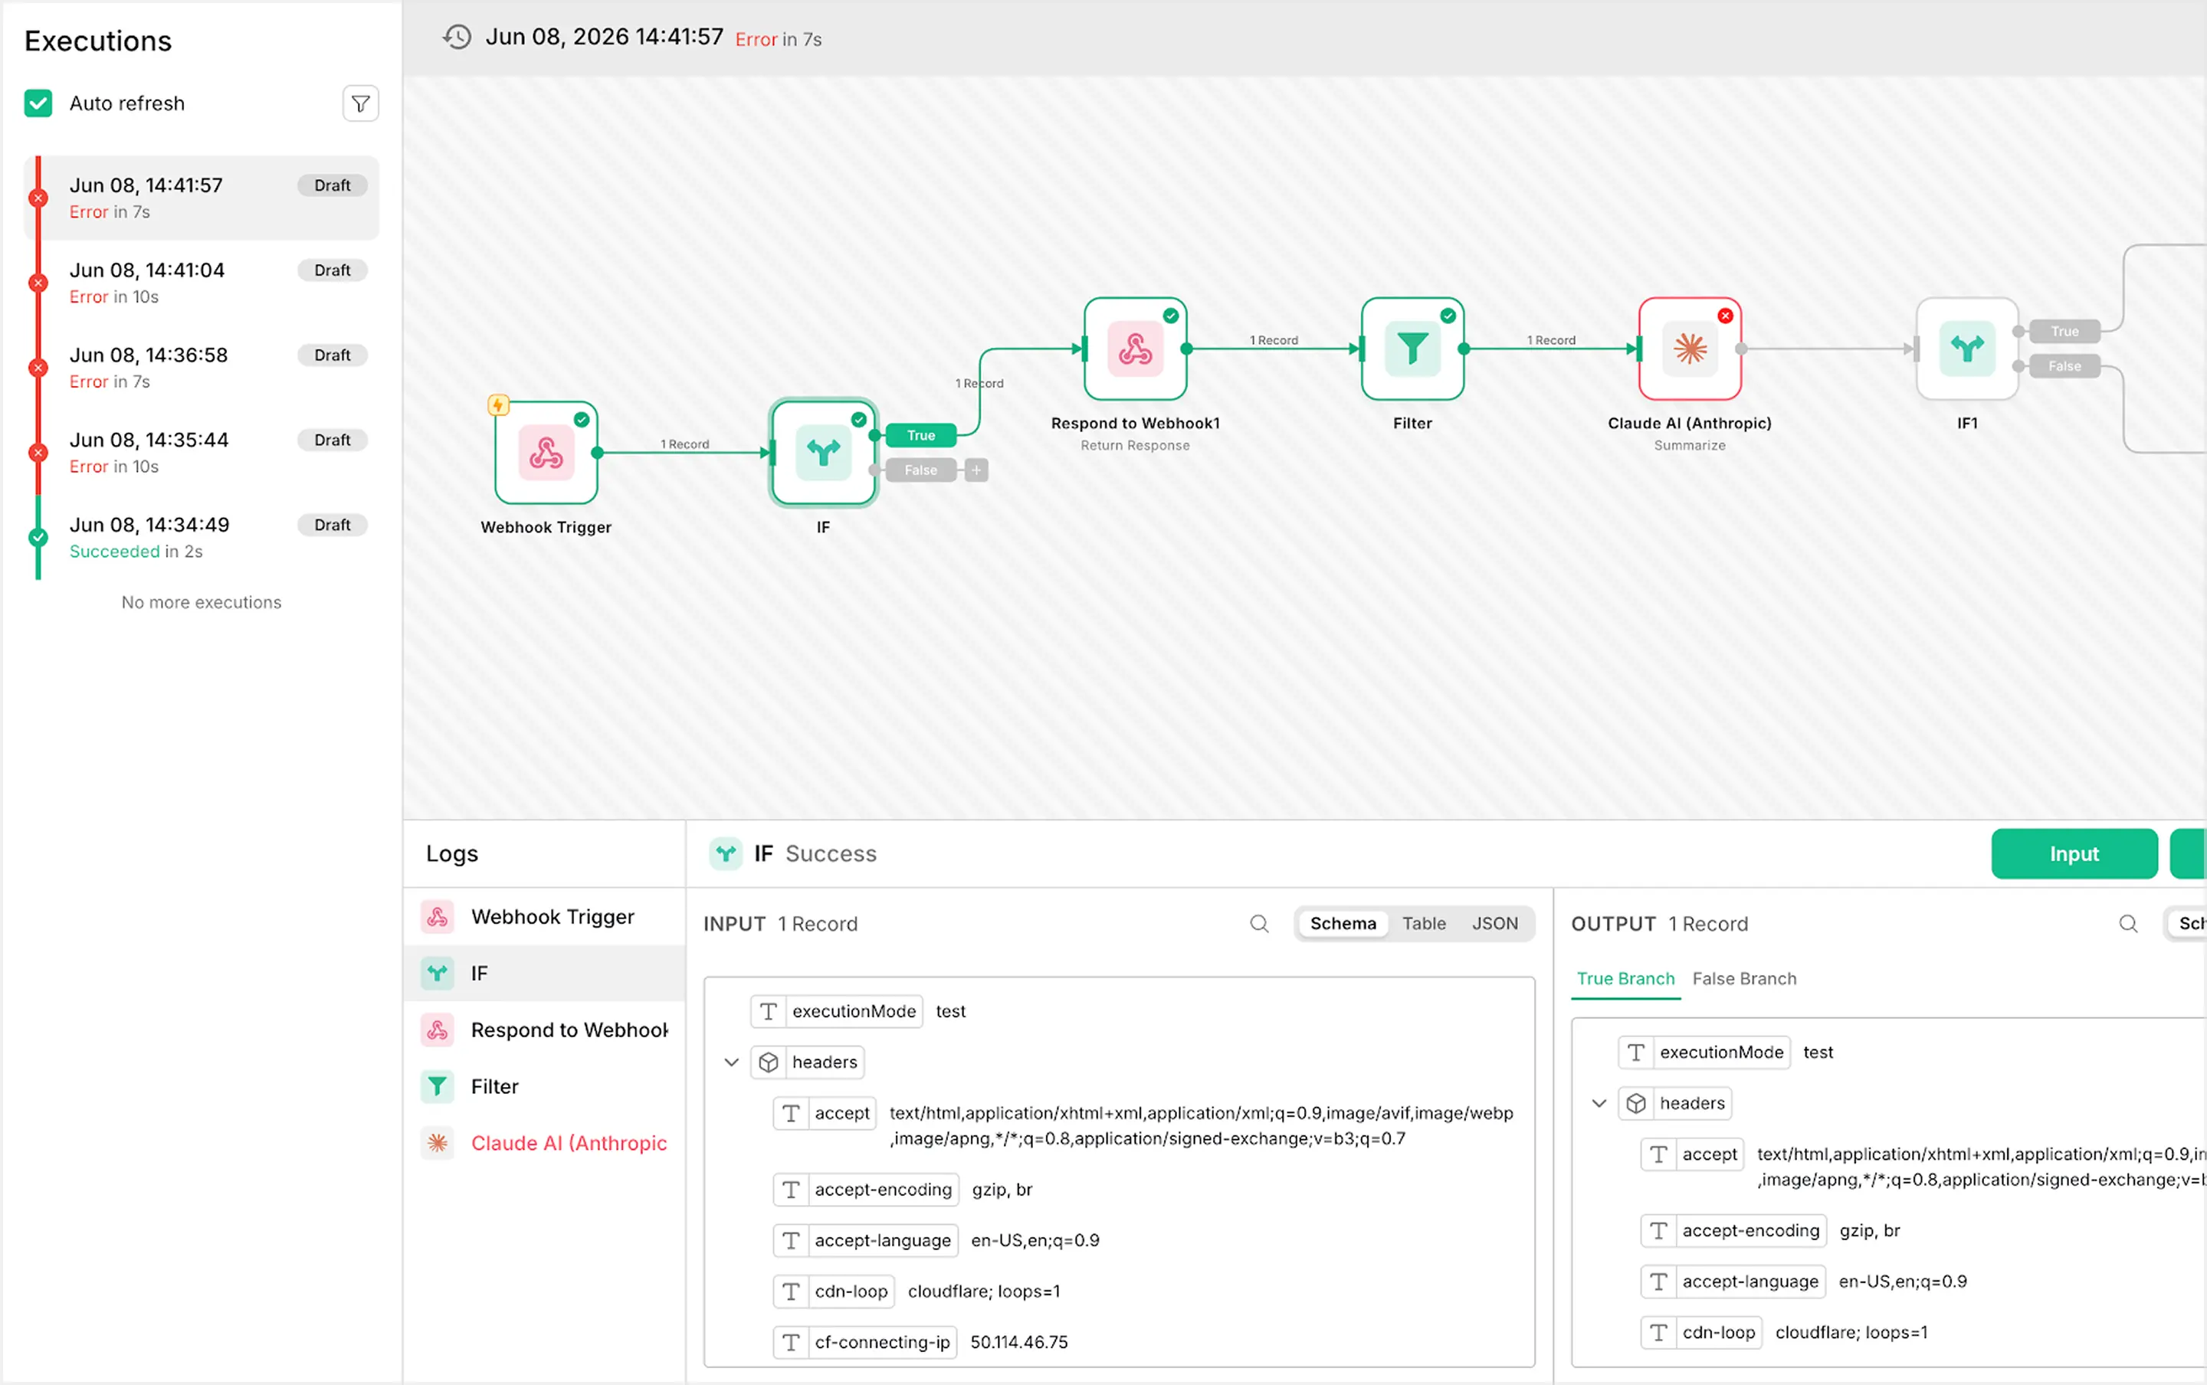Click the red error badge on Claude AI node
This screenshot has height=1385, width=2207.
coord(1725,316)
